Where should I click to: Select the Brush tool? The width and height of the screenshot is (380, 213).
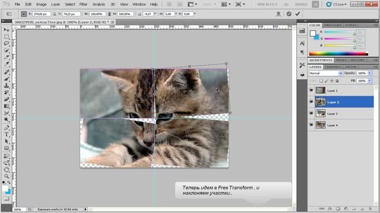7,79
